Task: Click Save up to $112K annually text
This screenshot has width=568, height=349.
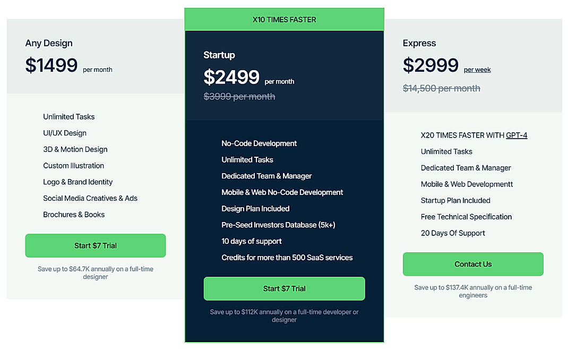Action: pyautogui.click(x=284, y=316)
